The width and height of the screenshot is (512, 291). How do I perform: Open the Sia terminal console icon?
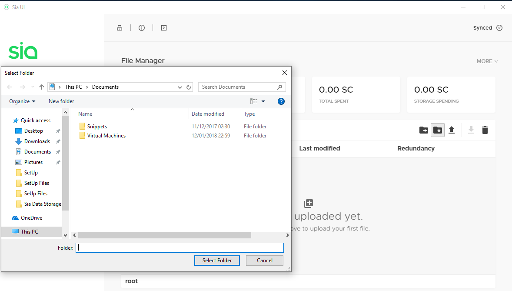[x=163, y=27]
